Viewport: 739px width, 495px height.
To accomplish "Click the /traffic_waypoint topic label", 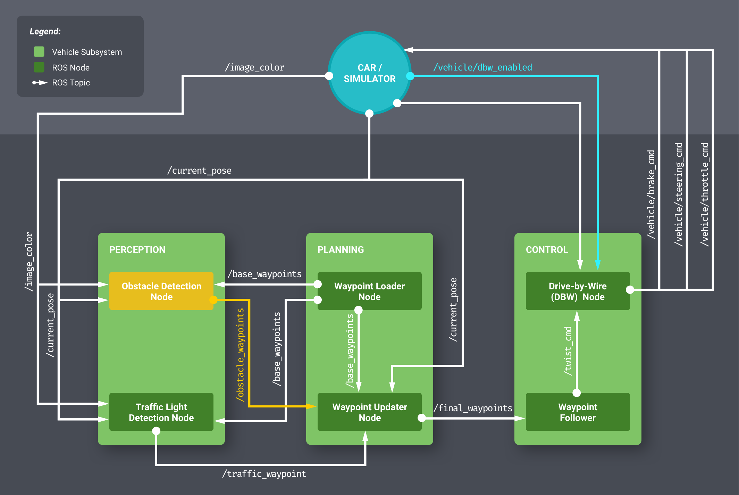I will (264, 474).
